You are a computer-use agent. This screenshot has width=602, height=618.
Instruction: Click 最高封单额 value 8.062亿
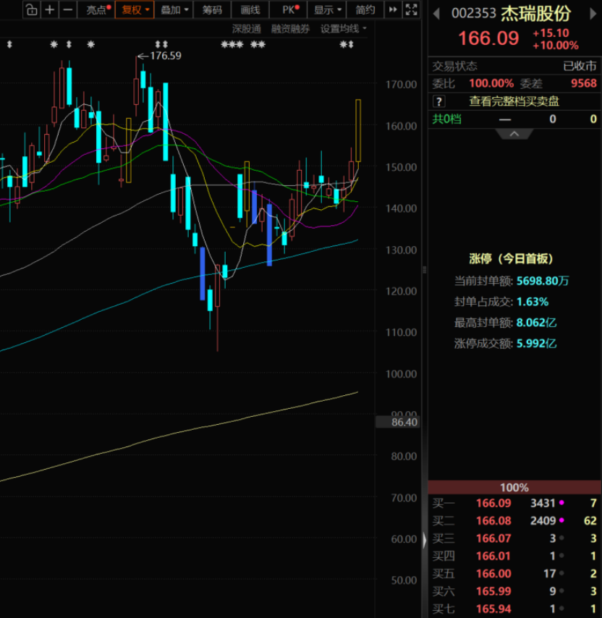[536, 323]
